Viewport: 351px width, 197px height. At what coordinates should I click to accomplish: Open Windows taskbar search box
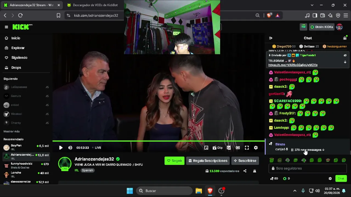pyautogui.click(x=164, y=191)
